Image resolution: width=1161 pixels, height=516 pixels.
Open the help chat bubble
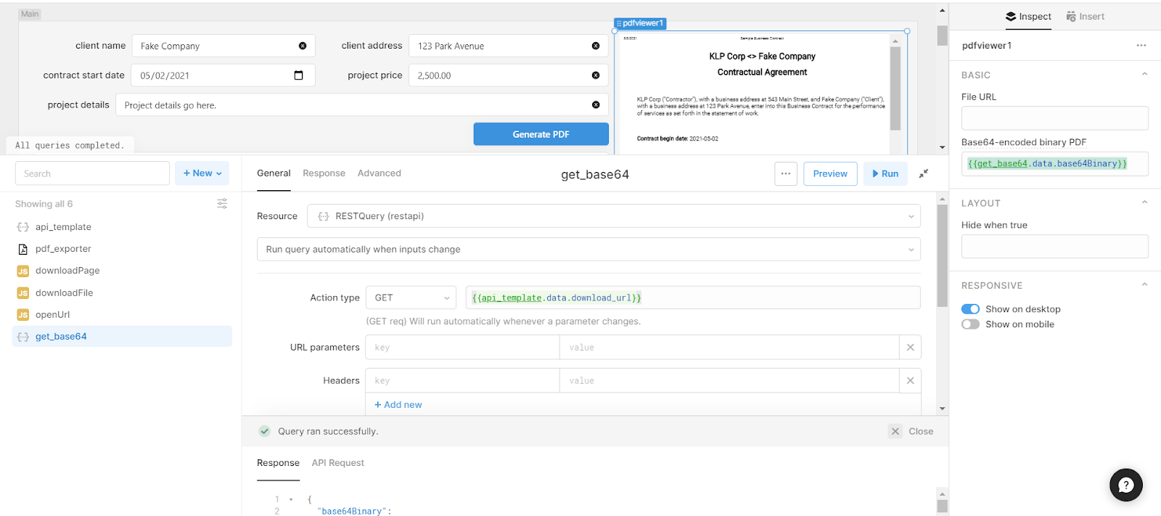pos(1126,485)
